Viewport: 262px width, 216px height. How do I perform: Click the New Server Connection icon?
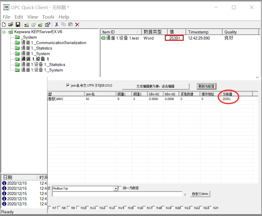(x=27, y=25)
